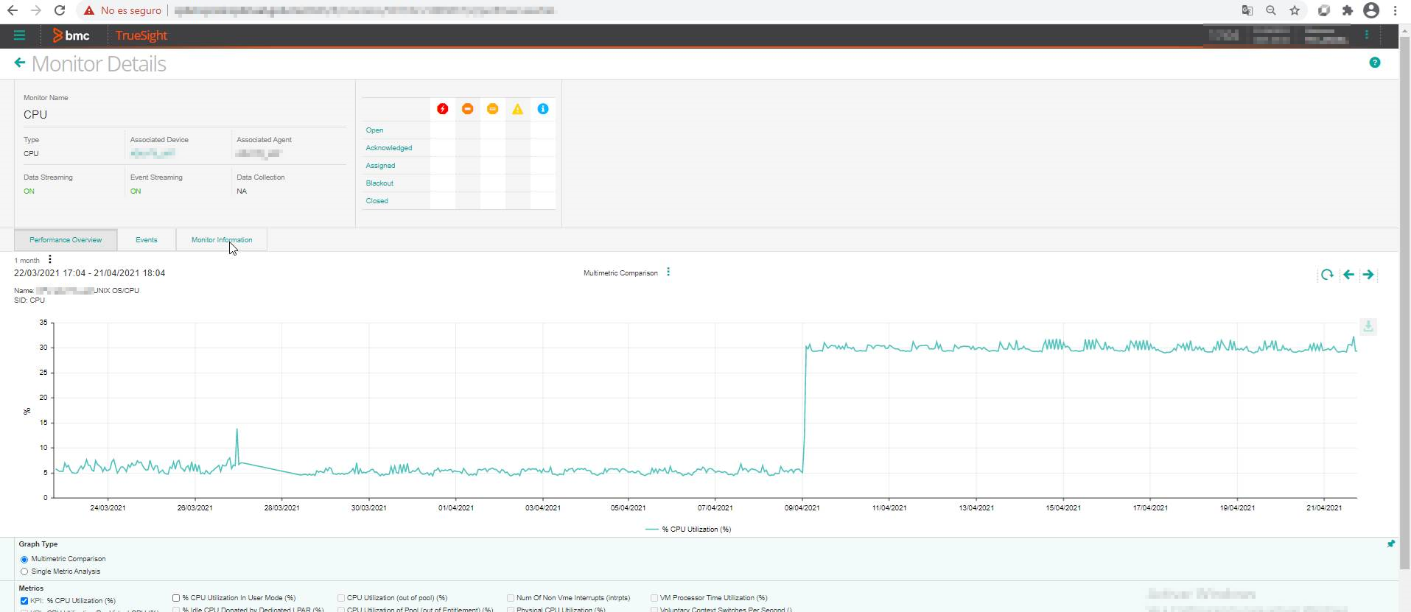This screenshot has height=612, width=1411.
Task: Click the 'No es seguro' security warning
Action: pos(122,10)
